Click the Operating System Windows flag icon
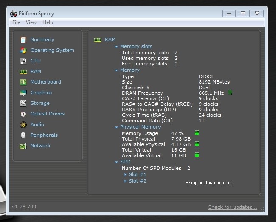The width and height of the screenshot is (276, 222). point(23,51)
